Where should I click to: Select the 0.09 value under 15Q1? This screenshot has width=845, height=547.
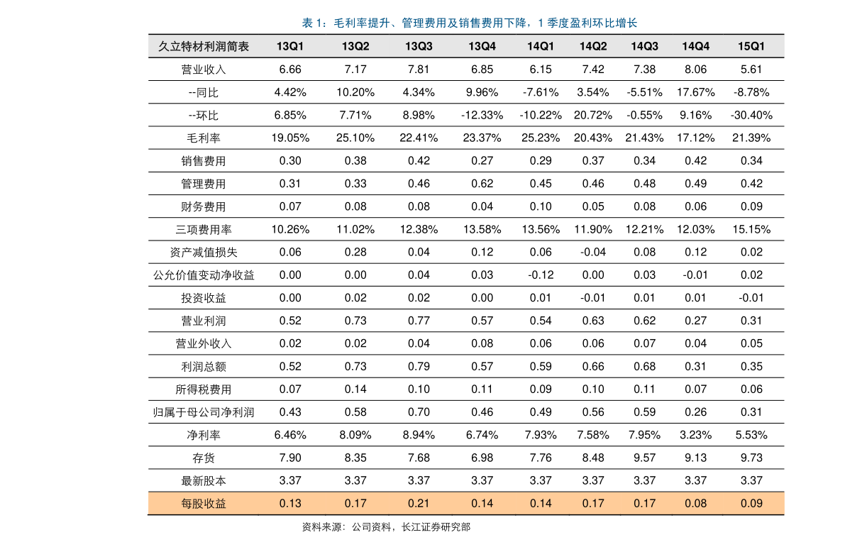pos(751,503)
